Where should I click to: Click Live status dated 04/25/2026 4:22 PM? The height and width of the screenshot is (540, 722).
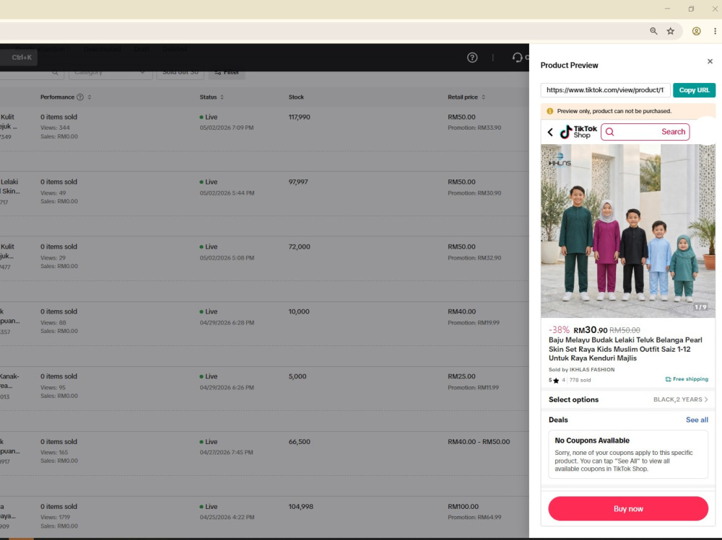(x=209, y=506)
